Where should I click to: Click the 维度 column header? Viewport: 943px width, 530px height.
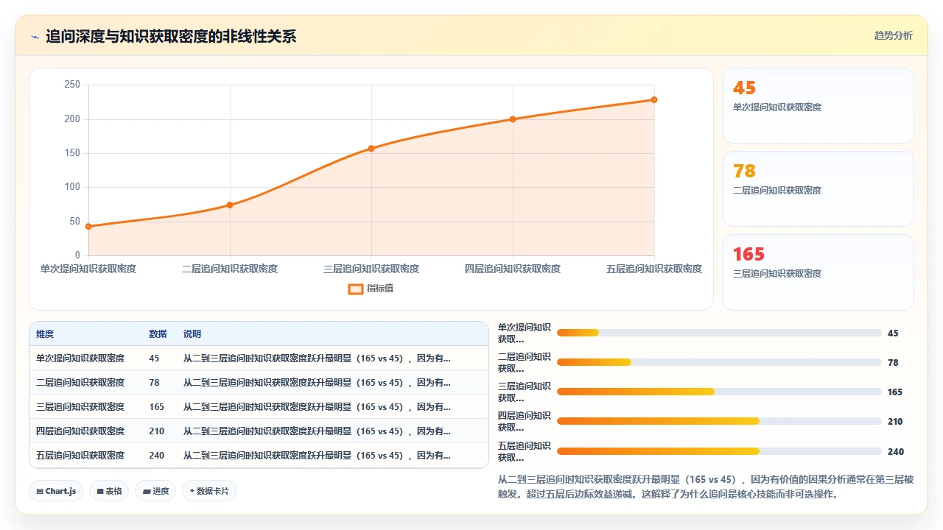click(45, 334)
